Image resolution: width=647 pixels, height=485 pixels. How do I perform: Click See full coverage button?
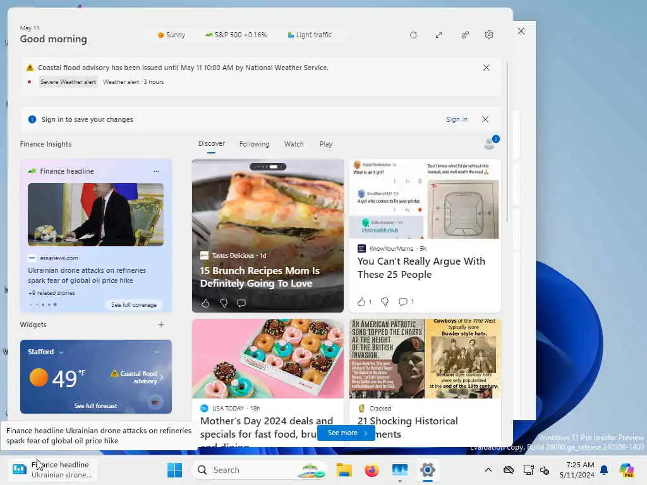[x=134, y=305]
